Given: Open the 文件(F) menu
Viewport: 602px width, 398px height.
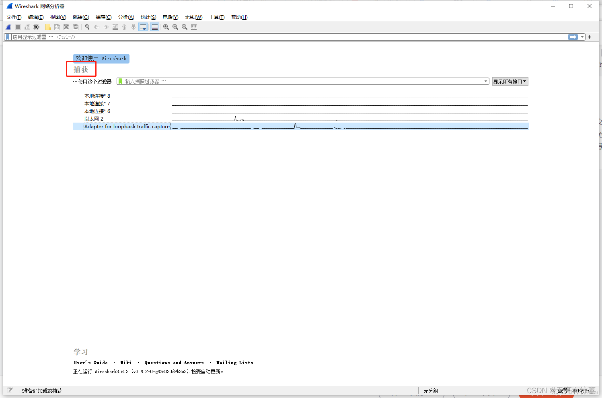Looking at the screenshot, I should [14, 17].
